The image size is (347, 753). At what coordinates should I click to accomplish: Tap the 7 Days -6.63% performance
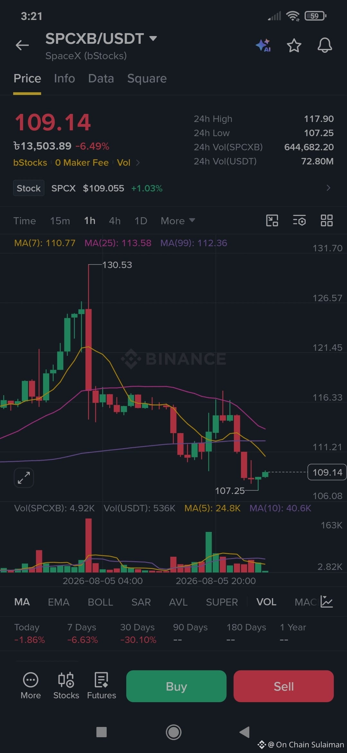point(82,633)
